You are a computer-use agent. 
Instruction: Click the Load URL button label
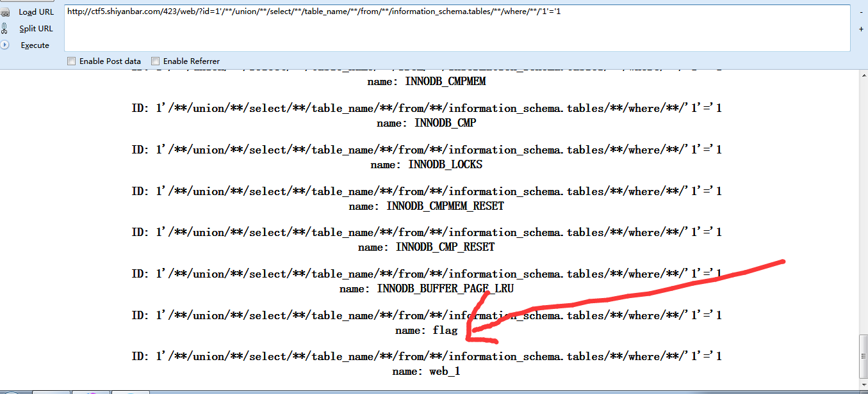point(36,12)
